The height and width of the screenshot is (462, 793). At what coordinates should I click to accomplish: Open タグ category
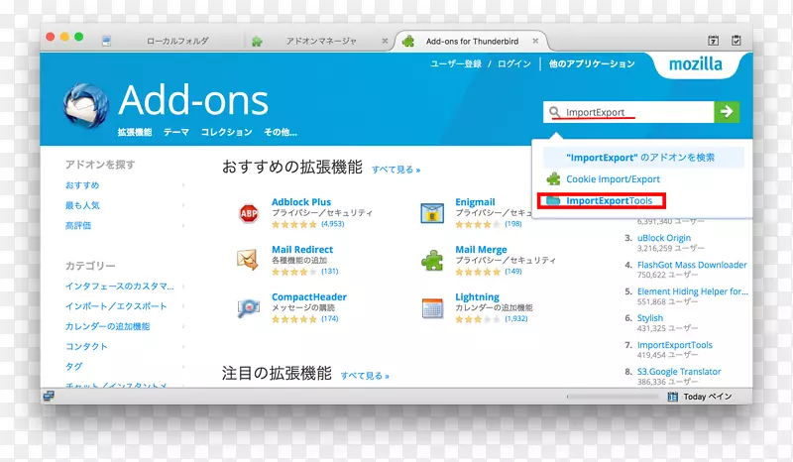click(73, 367)
